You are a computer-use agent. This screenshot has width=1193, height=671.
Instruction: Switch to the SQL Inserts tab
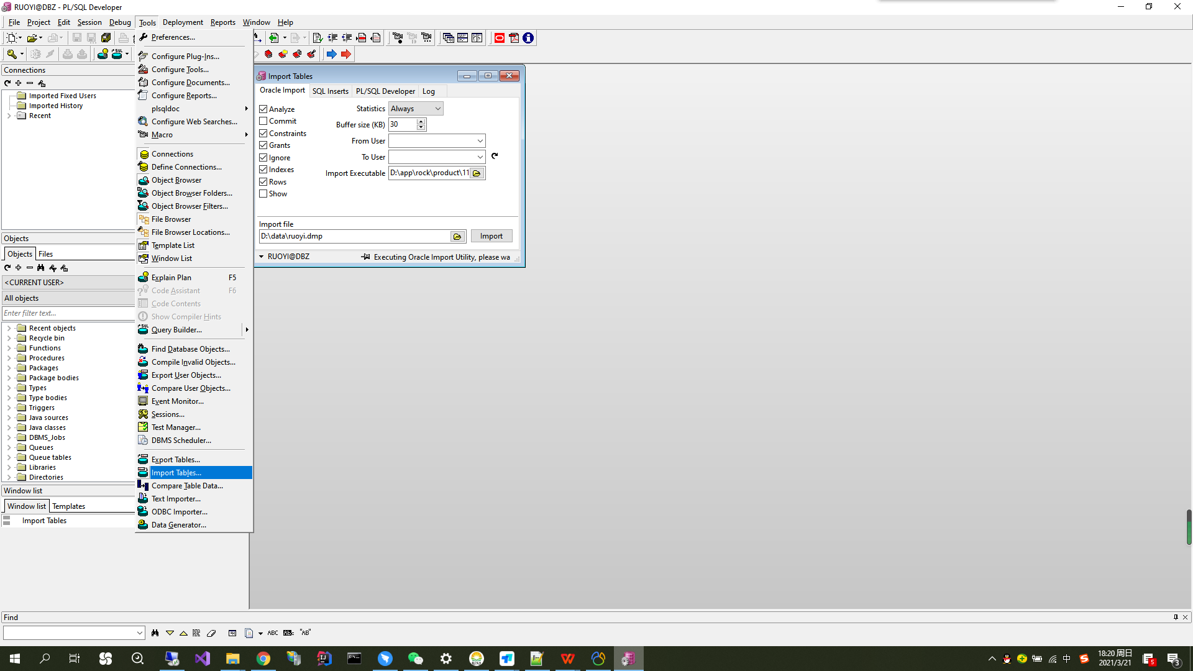[x=330, y=91]
